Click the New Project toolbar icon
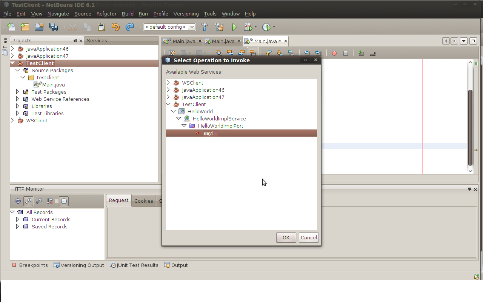Screen dimensions: 483x302 [25, 27]
